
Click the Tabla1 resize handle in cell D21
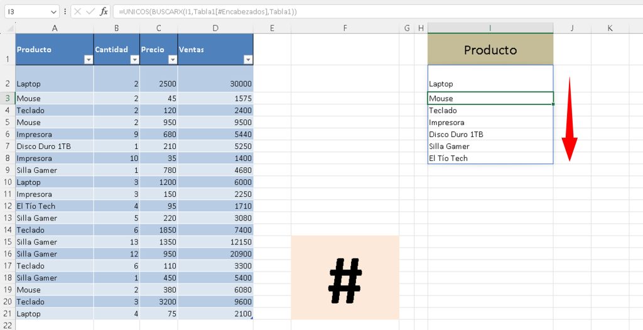pyautogui.click(x=252, y=319)
